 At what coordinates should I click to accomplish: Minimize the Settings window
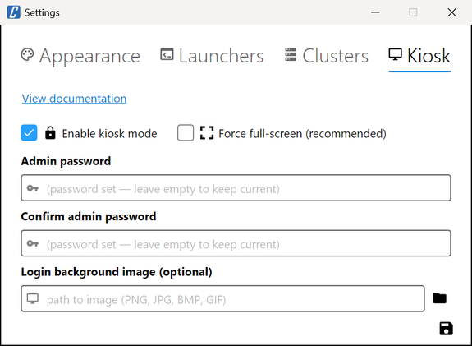(375, 12)
